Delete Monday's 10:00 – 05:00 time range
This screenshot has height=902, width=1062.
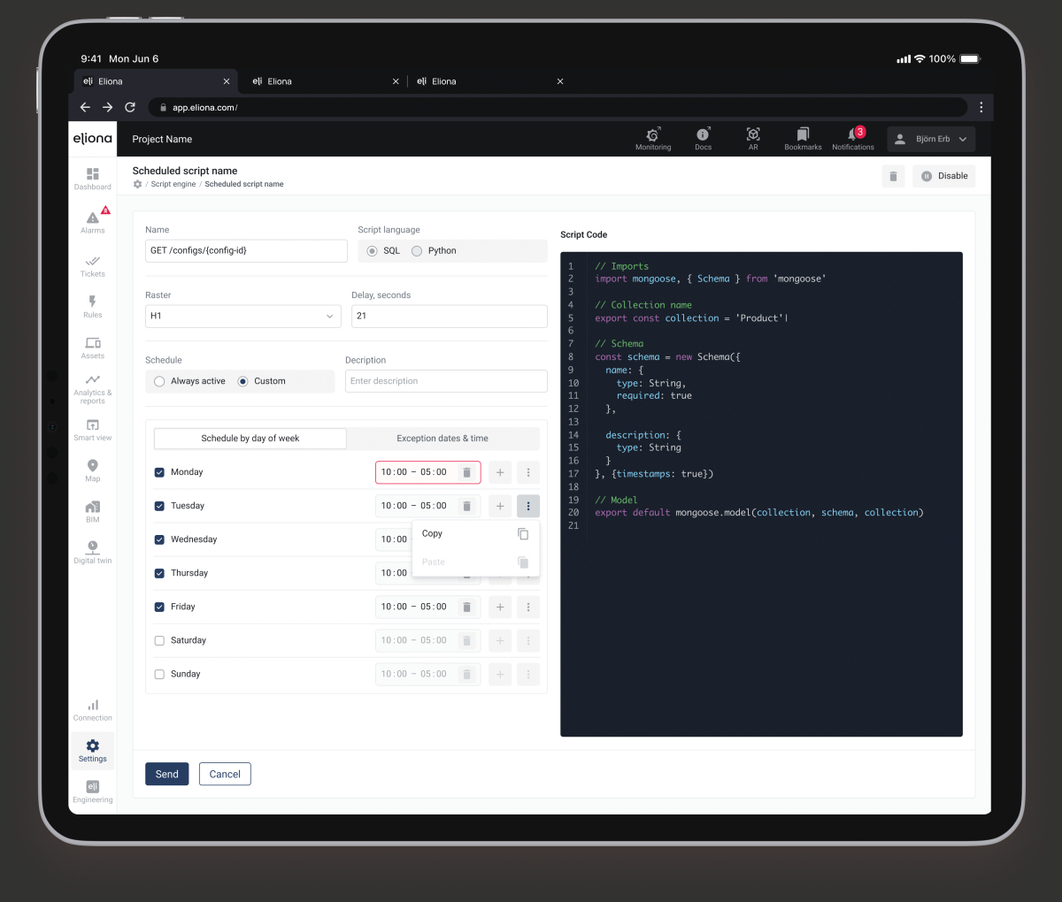click(x=467, y=472)
